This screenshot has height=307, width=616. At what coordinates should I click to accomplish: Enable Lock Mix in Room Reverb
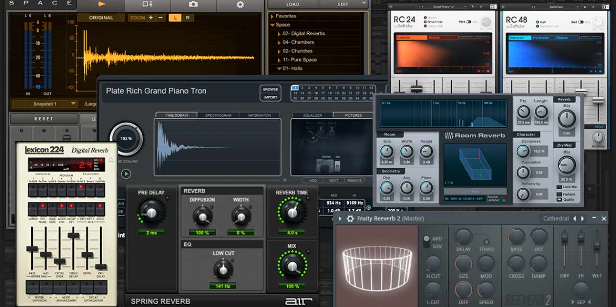559,187
